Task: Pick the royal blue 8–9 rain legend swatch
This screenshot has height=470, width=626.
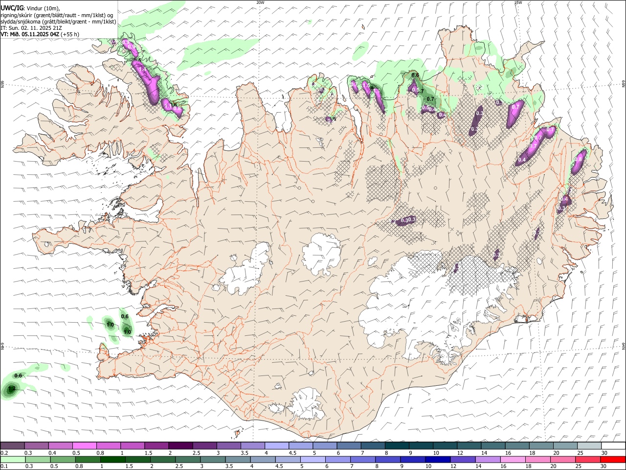Action: (388, 459)
